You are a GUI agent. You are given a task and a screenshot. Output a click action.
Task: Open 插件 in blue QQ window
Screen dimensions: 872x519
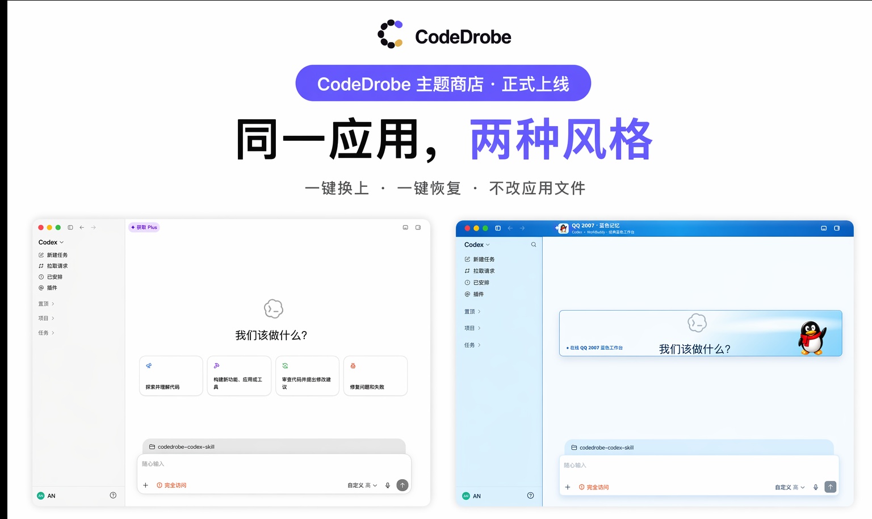pyautogui.click(x=474, y=294)
